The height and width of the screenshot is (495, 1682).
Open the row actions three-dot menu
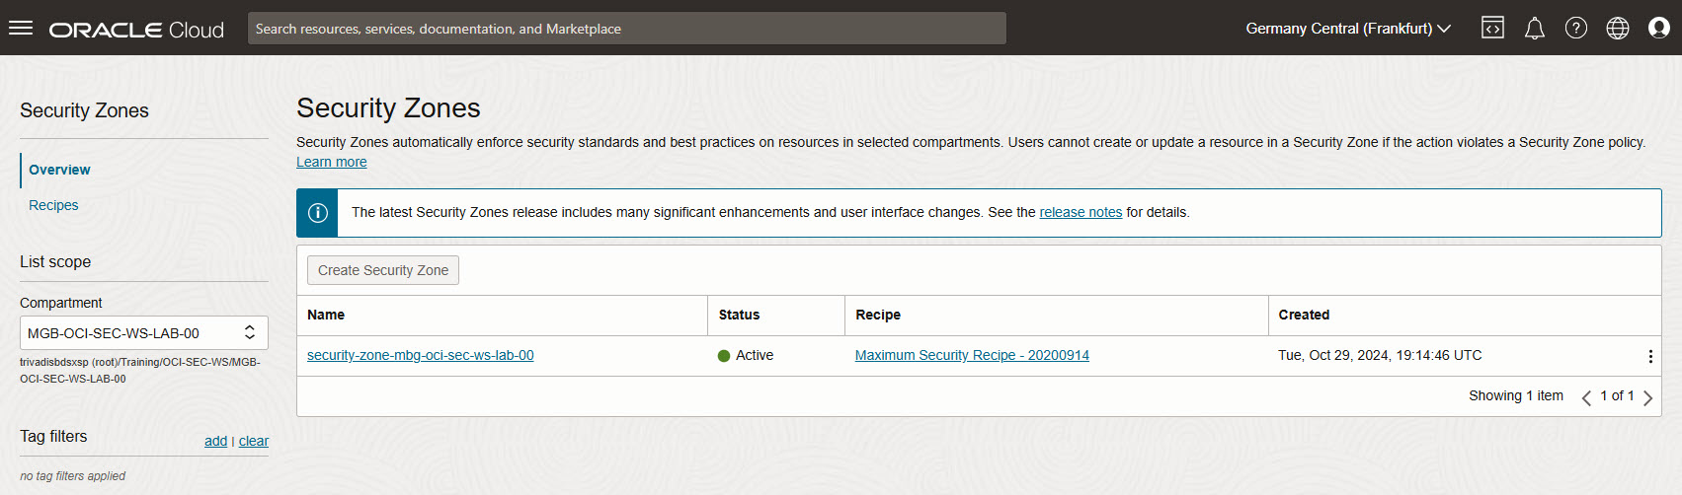click(1650, 356)
